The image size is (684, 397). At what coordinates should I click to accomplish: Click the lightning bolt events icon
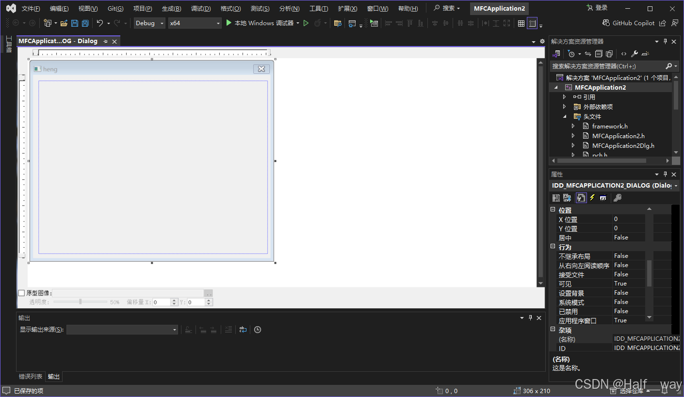click(592, 198)
